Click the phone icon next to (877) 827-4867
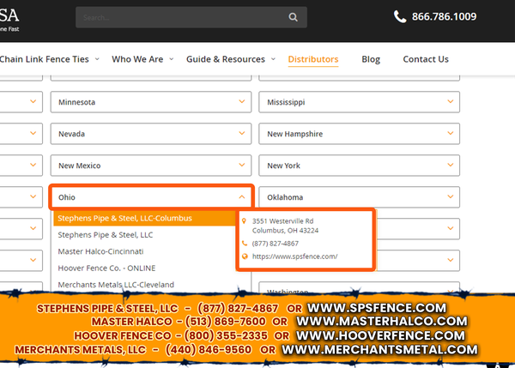This screenshot has height=368, width=515. (x=245, y=244)
